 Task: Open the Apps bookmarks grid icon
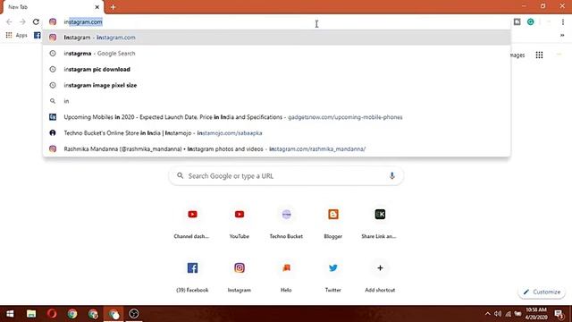pyautogui.click(x=9, y=35)
